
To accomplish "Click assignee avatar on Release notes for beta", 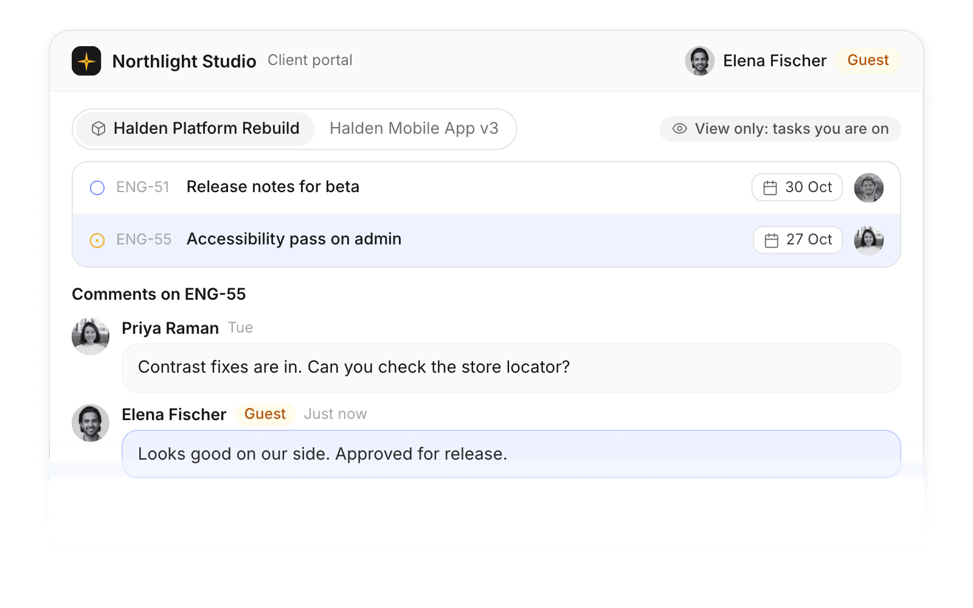I will tap(868, 188).
